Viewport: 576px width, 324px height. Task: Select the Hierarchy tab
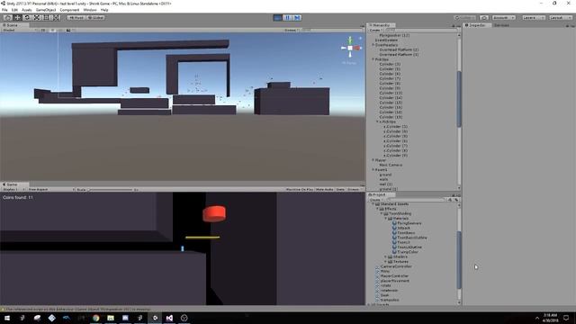pyautogui.click(x=381, y=25)
